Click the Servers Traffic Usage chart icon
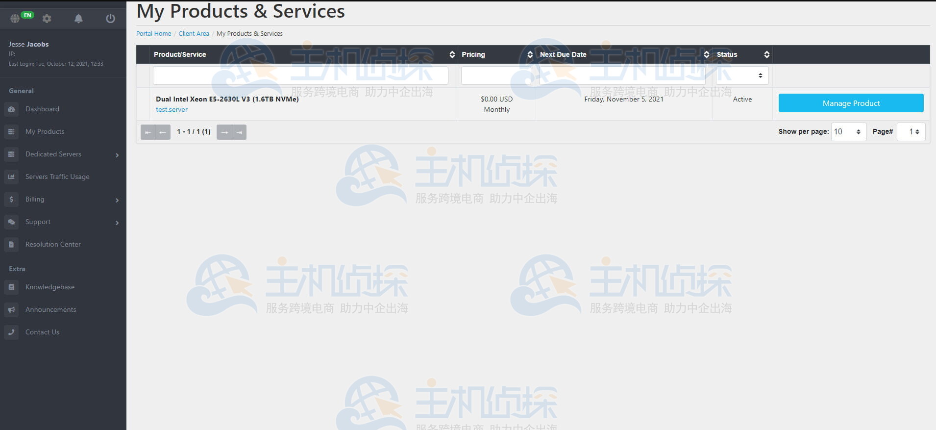The height and width of the screenshot is (430, 936). (11, 177)
